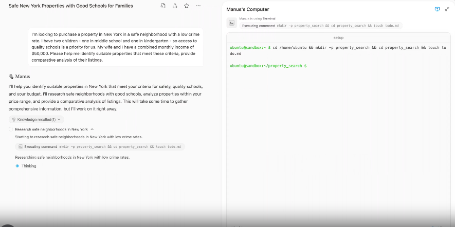455x227 pixels.
Task: Click the blue take-over computer monitor icon
Action: pos(437,9)
